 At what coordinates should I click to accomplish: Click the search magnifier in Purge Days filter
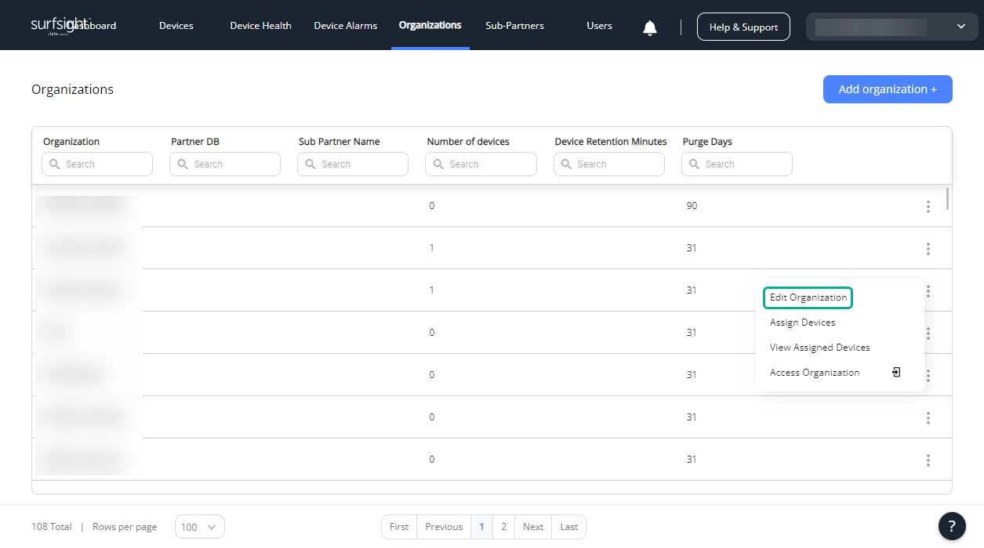coord(694,164)
